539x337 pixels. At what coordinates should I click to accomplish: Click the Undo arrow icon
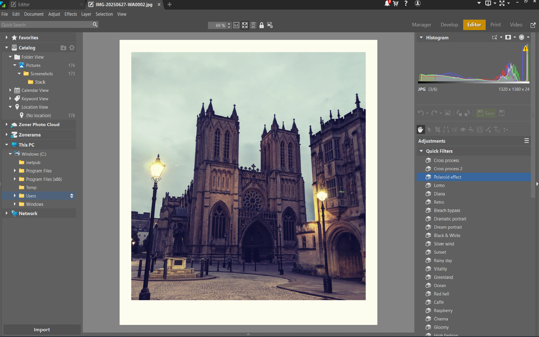(421, 113)
